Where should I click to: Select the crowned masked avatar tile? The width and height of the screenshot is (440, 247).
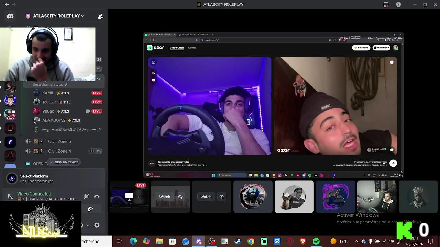[x=418, y=197]
